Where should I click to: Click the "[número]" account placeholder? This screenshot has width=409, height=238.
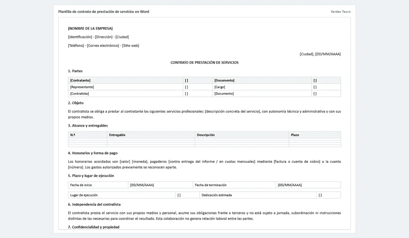tap(75, 167)
